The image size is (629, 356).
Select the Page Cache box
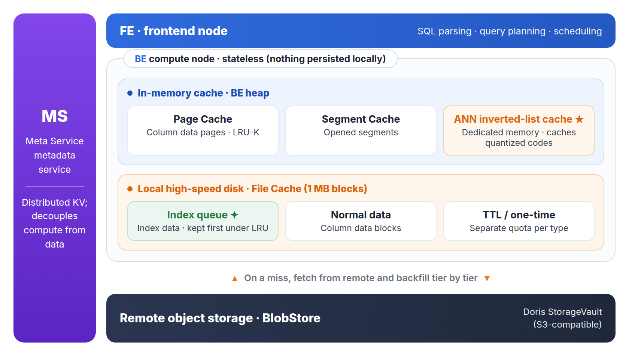point(203,131)
